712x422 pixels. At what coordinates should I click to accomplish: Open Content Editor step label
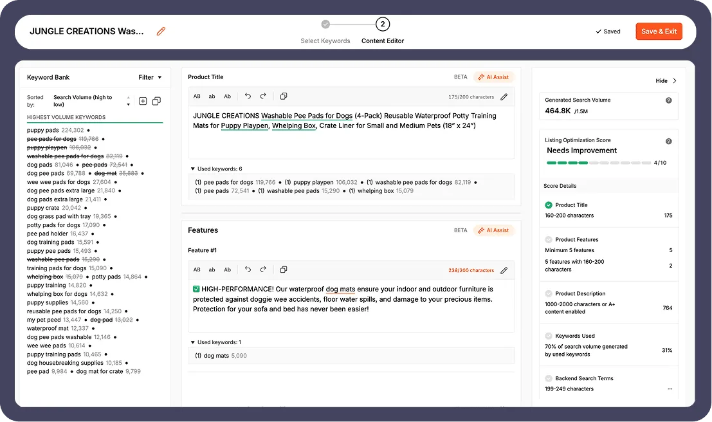[382, 41]
